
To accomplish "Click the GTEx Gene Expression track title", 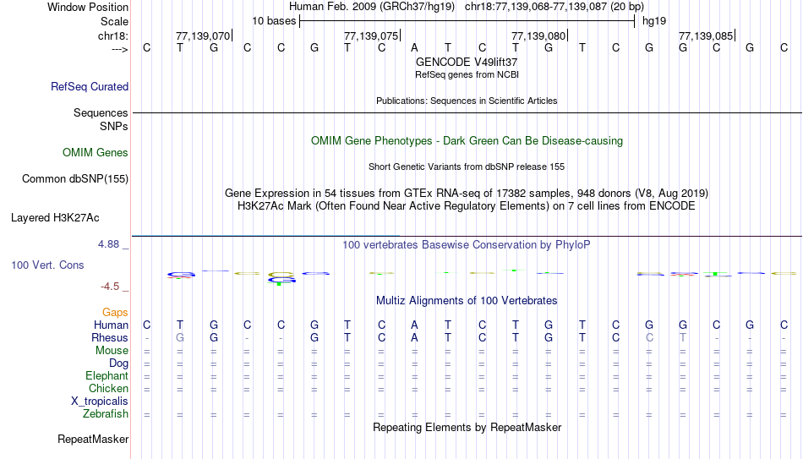I will coord(467,193).
